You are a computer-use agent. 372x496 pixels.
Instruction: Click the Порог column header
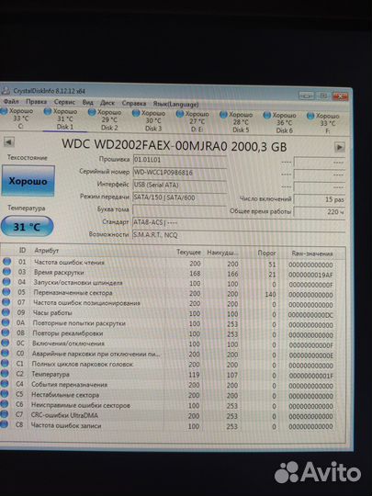coord(266,253)
